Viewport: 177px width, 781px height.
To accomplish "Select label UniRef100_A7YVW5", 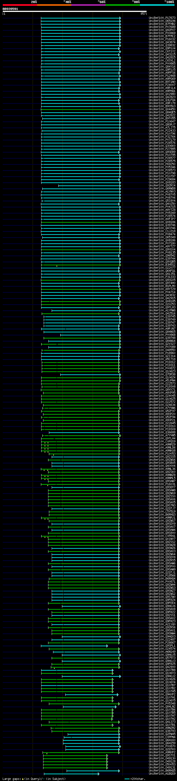I will (162, 435).
